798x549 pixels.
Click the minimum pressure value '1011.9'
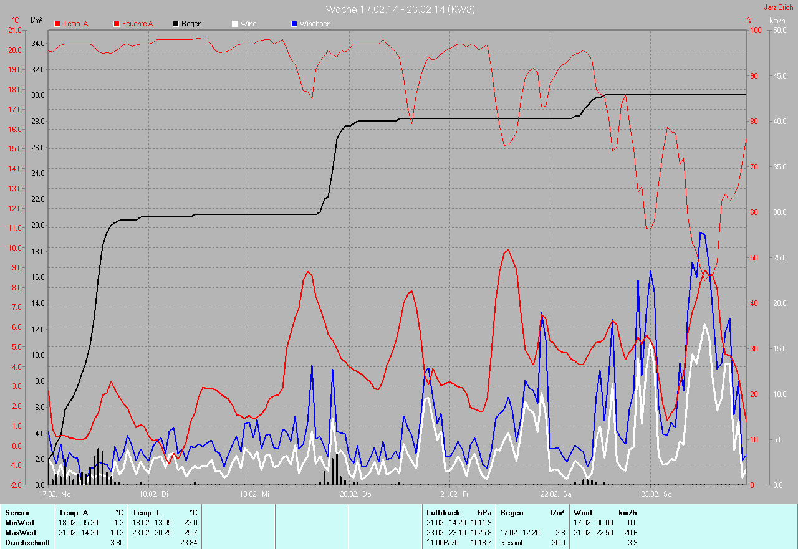481,523
